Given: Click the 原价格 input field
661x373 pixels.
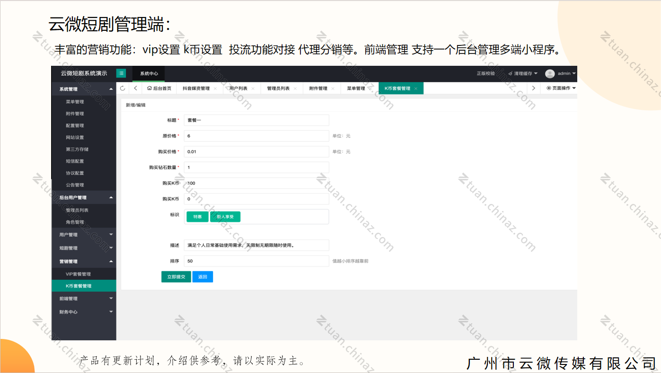Looking at the screenshot, I should point(256,136).
